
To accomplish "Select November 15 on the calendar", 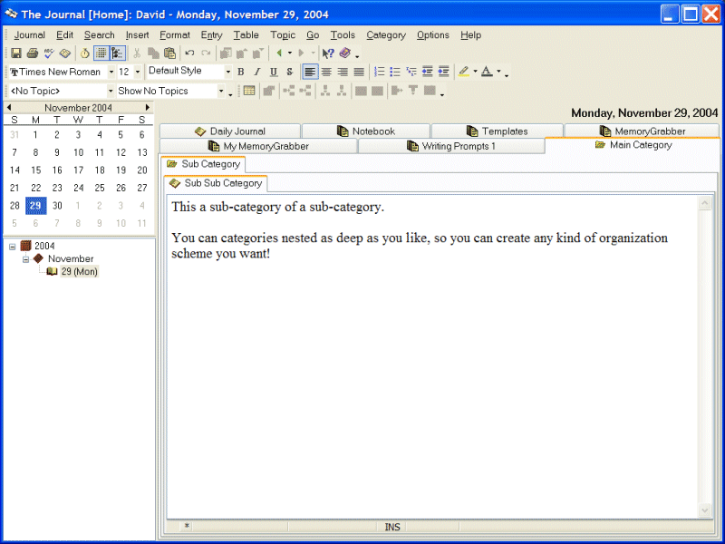I will point(35,170).
